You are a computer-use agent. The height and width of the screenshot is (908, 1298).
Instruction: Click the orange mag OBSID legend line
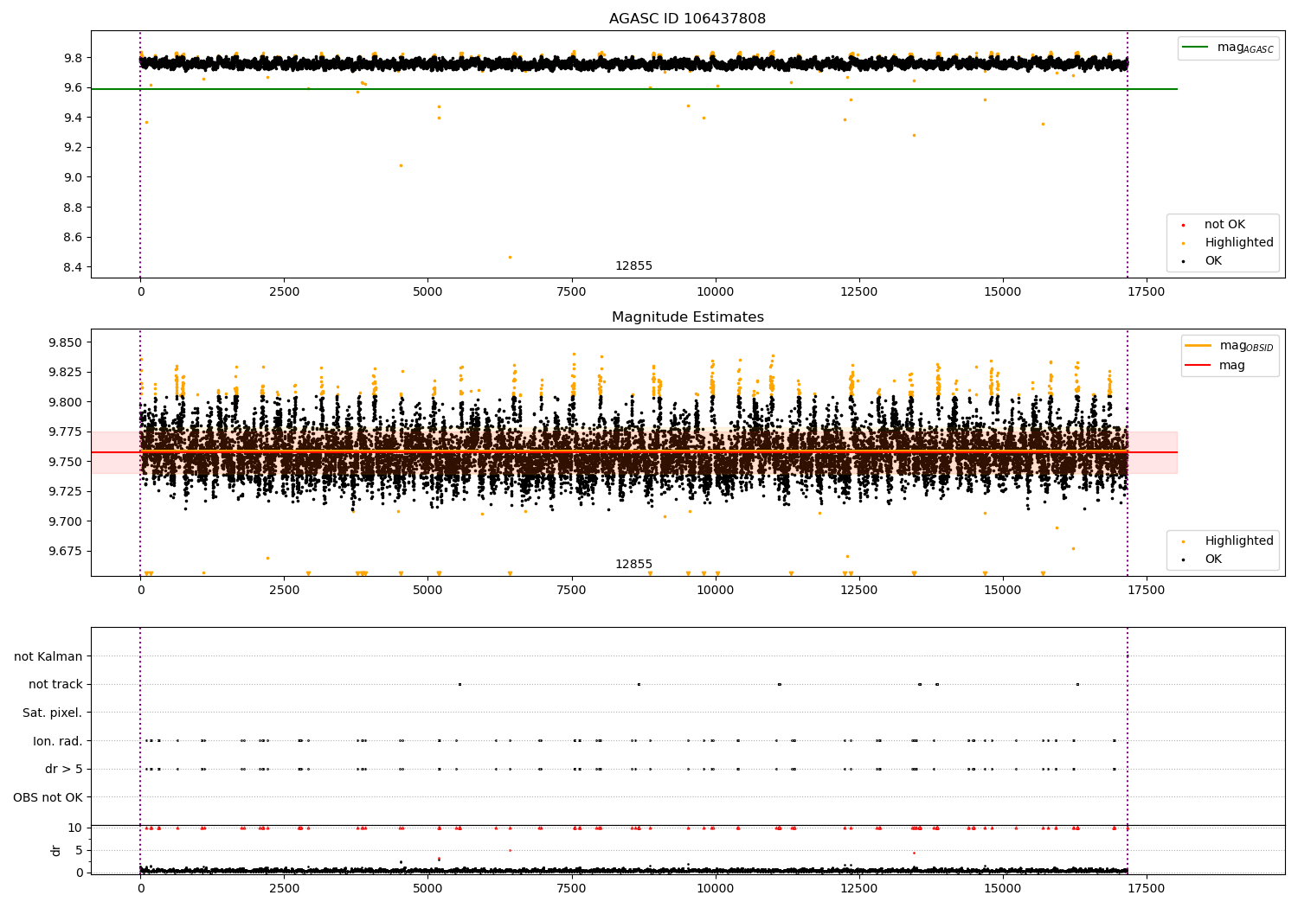point(1198,346)
